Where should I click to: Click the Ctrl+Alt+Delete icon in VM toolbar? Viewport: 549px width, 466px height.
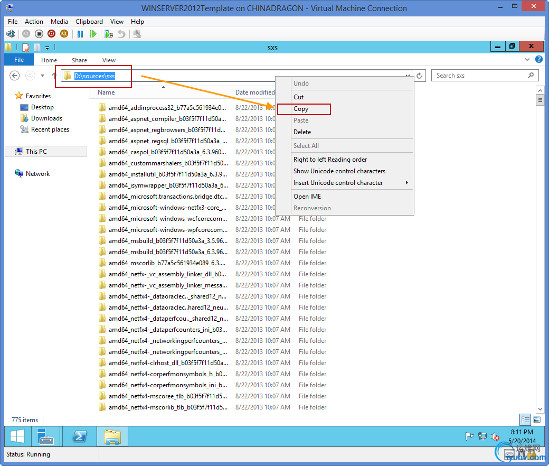tap(11, 34)
